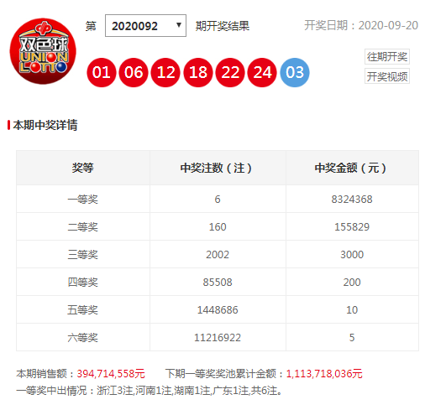Image resolution: width=425 pixels, height=410 pixels.
Task: Click the 本期中奖详情 heading
Action: coord(45,125)
